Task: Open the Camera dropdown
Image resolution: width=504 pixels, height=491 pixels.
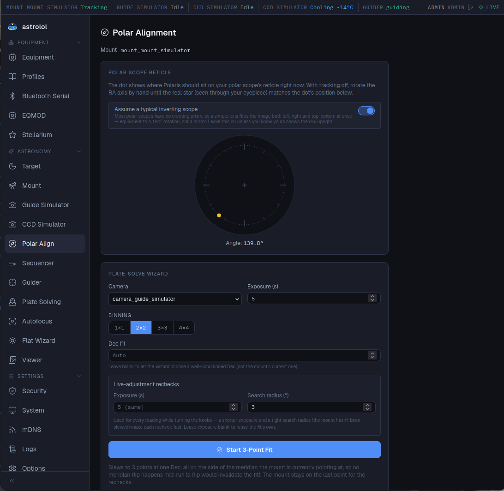Action: (x=175, y=299)
